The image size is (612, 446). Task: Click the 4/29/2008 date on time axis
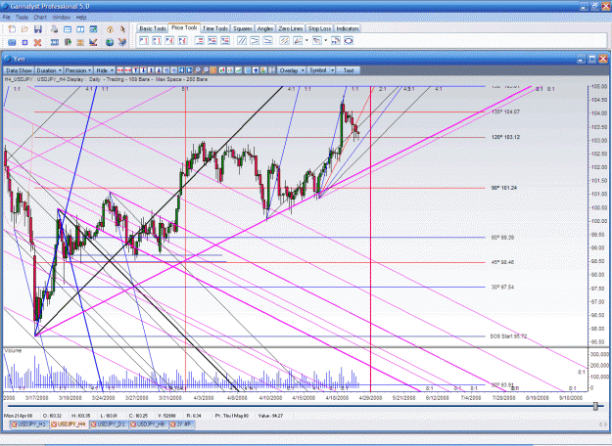coord(370,398)
